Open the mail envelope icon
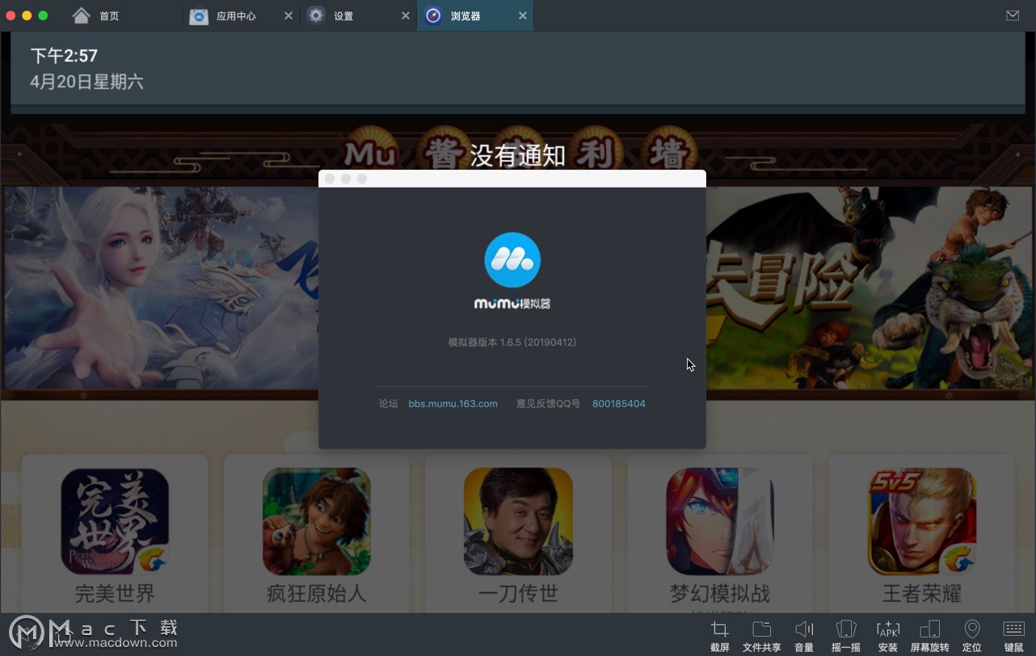 pos(1013,15)
